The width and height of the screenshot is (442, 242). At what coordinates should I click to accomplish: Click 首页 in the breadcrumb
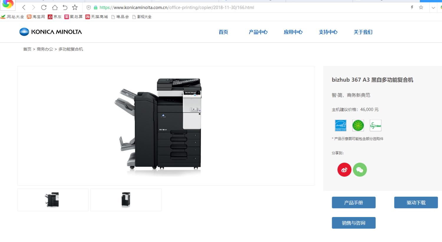27,49
